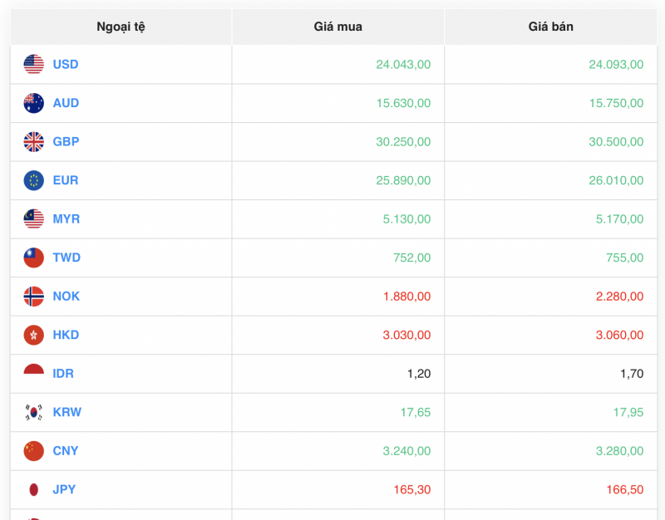The width and height of the screenshot is (665, 520).
Task: Open the USD currency link
Action: (65, 64)
